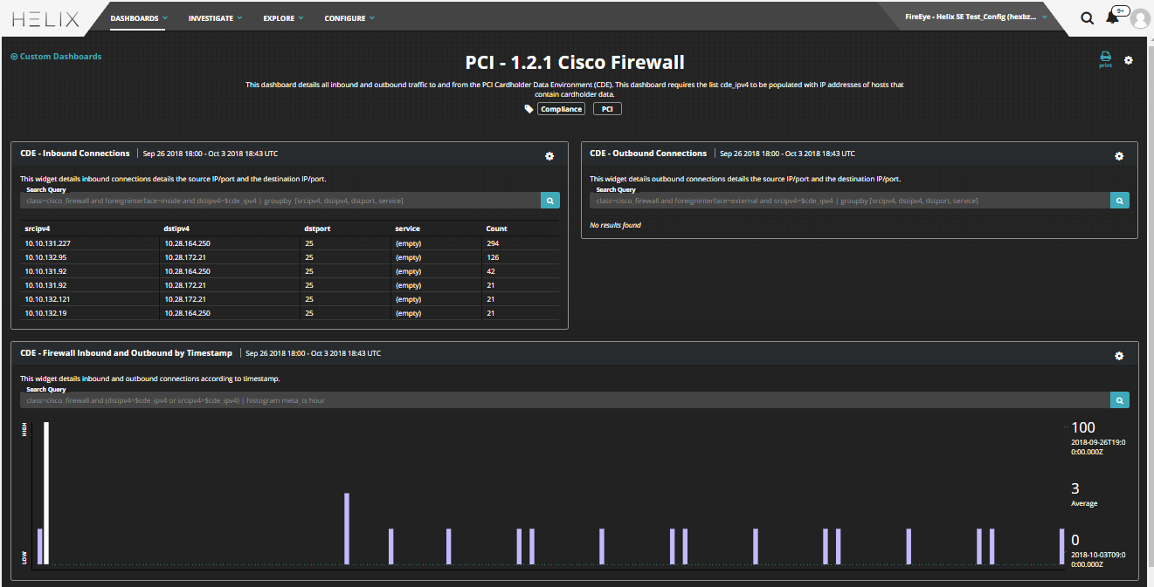Sort by service column header
Image resolution: width=1154 pixels, height=587 pixels.
pyautogui.click(x=408, y=229)
